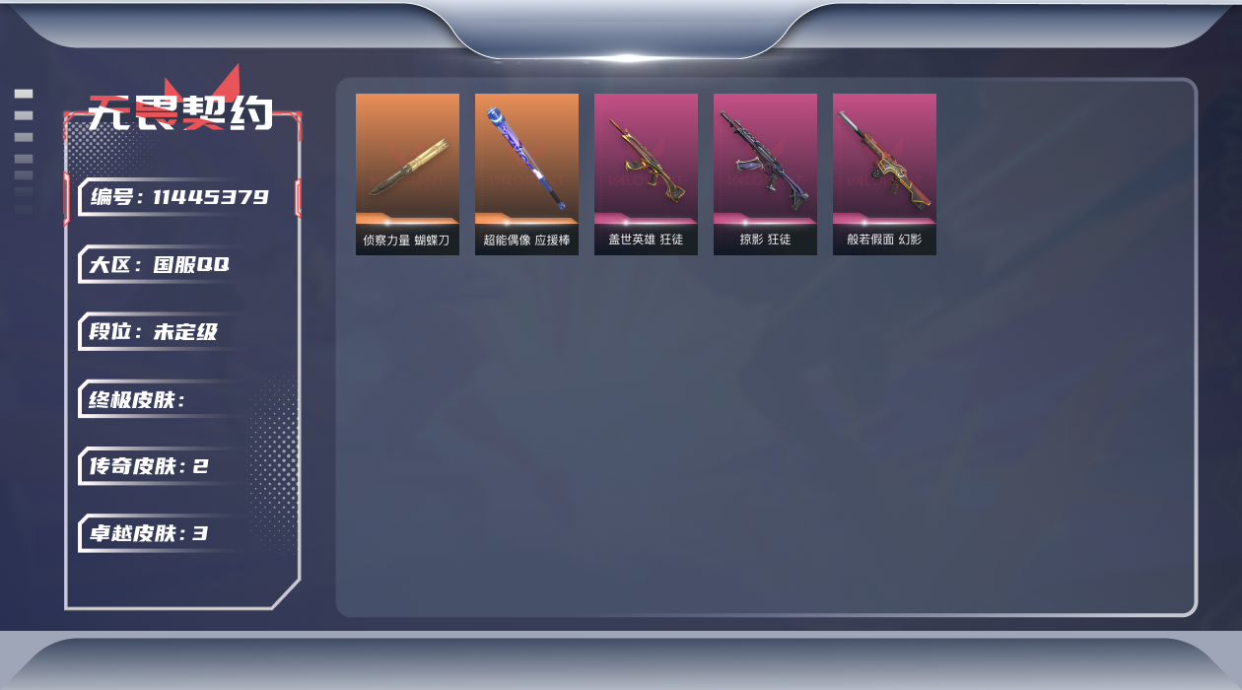Open the 盖世英雄 狂徒 rifle skin

tap(646, 174)
